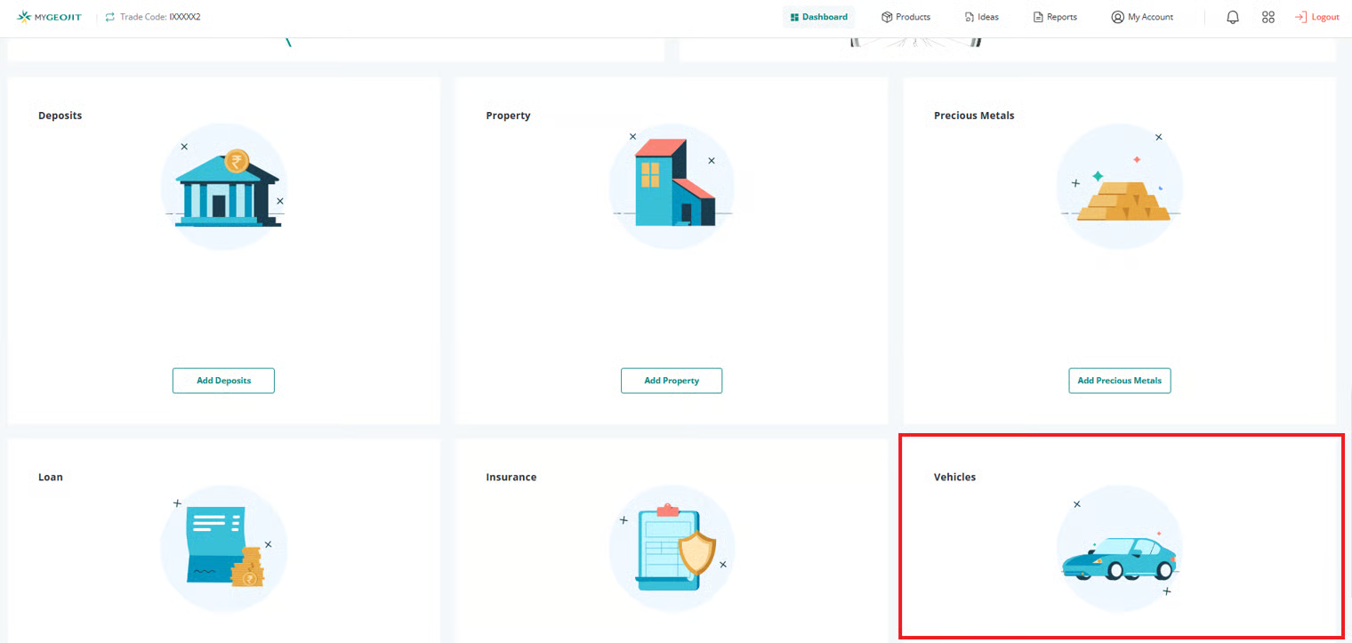Open the apps grid icon

click(1268, 17)
